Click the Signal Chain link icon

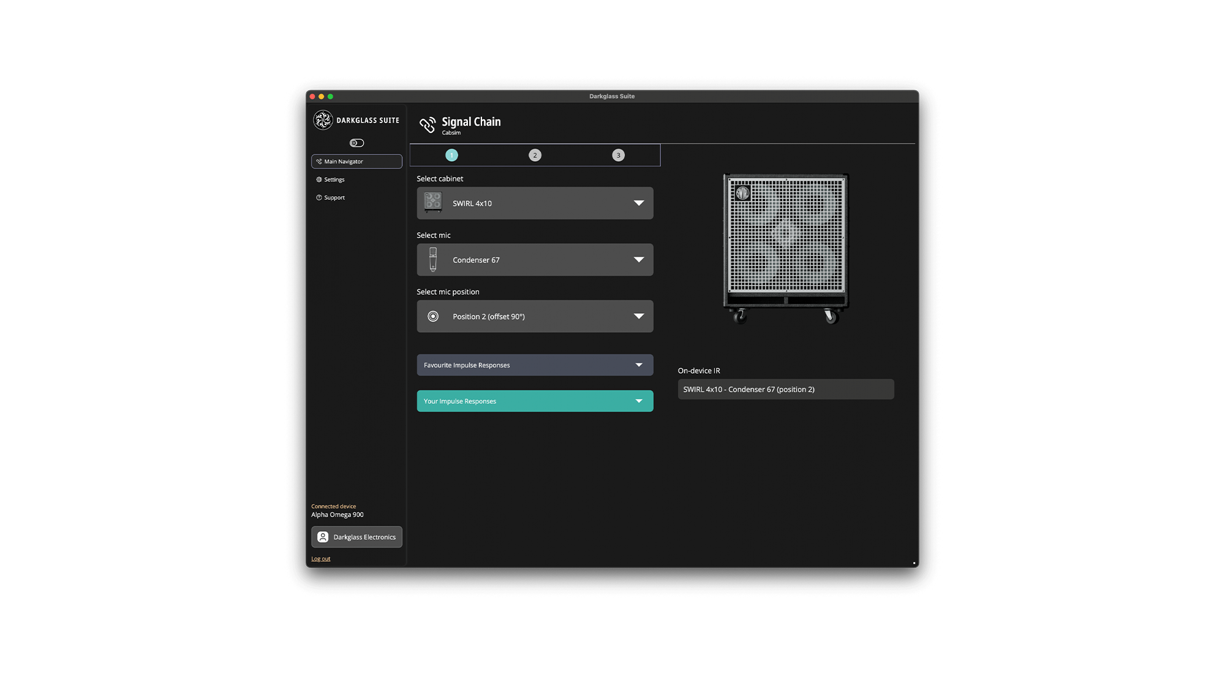click(427, 125)
